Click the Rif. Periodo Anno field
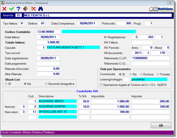 [147, 48]
